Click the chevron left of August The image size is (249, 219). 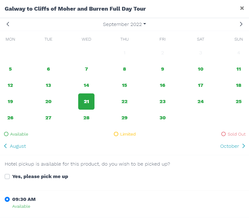tap(5, 146)
